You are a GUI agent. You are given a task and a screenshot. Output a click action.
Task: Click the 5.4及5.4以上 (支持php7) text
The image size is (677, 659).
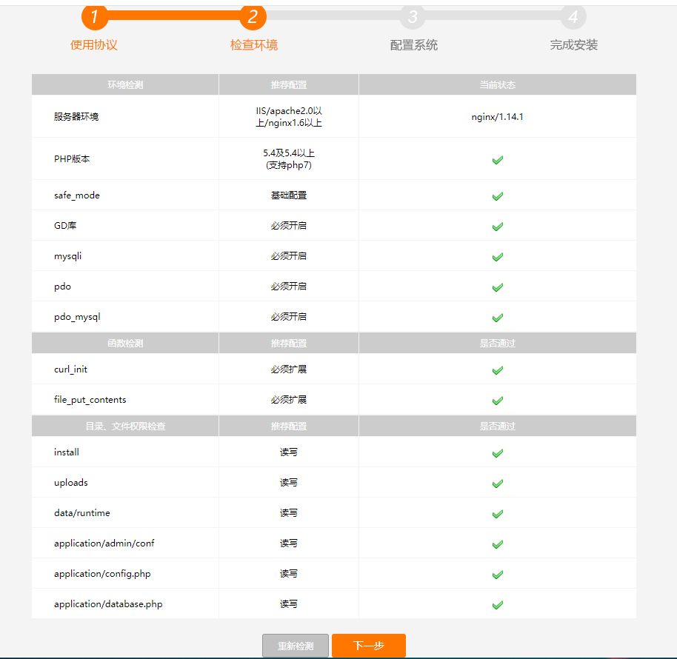click(289, 158)
